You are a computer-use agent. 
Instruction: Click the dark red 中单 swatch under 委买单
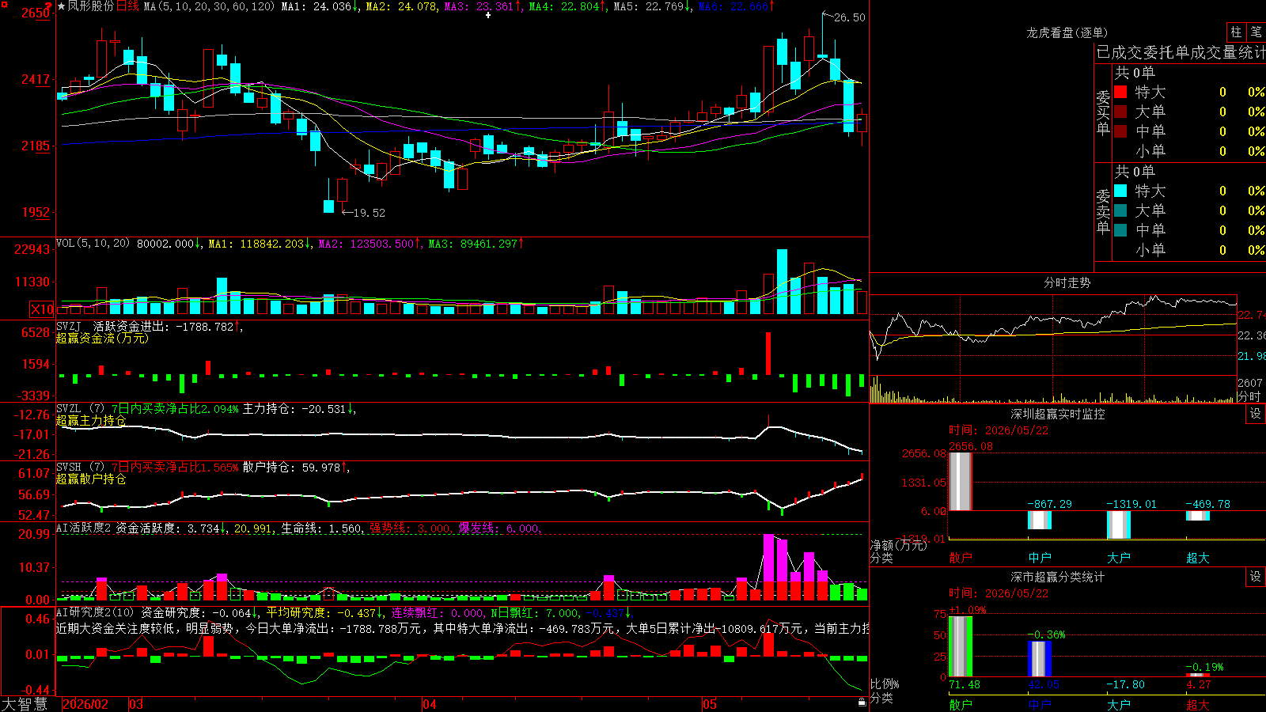pos(1120,131)
